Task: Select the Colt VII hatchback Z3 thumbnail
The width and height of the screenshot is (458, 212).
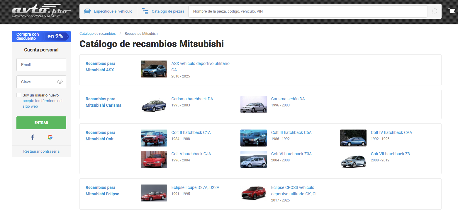Action: tap(353, 159)
